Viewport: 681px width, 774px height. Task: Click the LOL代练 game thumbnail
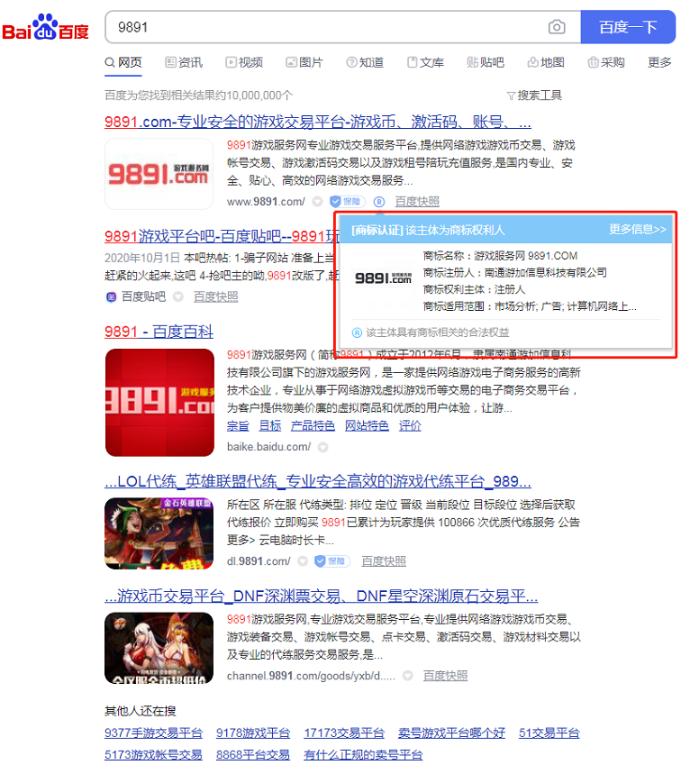pos(159,533)
